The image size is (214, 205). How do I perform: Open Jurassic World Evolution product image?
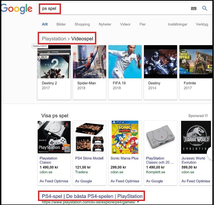[x=196, y=137]
